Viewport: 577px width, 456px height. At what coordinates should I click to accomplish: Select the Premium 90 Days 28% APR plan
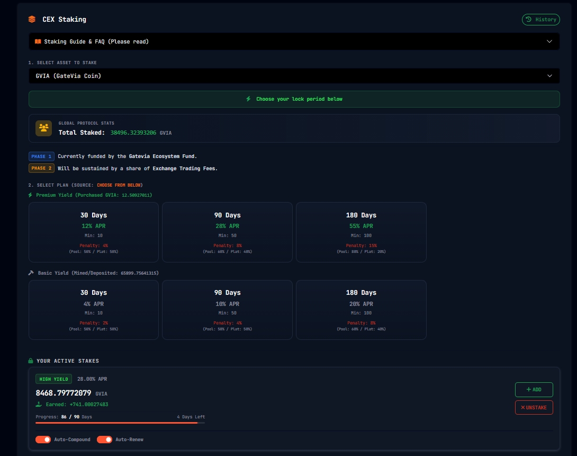click(228, 232)
